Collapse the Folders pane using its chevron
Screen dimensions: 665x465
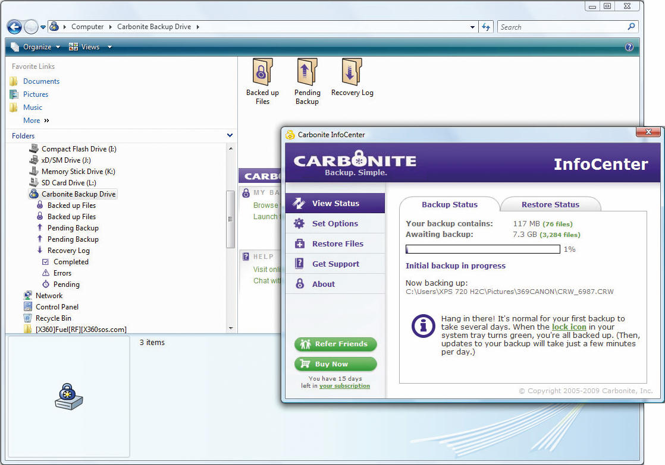[230, 135]
